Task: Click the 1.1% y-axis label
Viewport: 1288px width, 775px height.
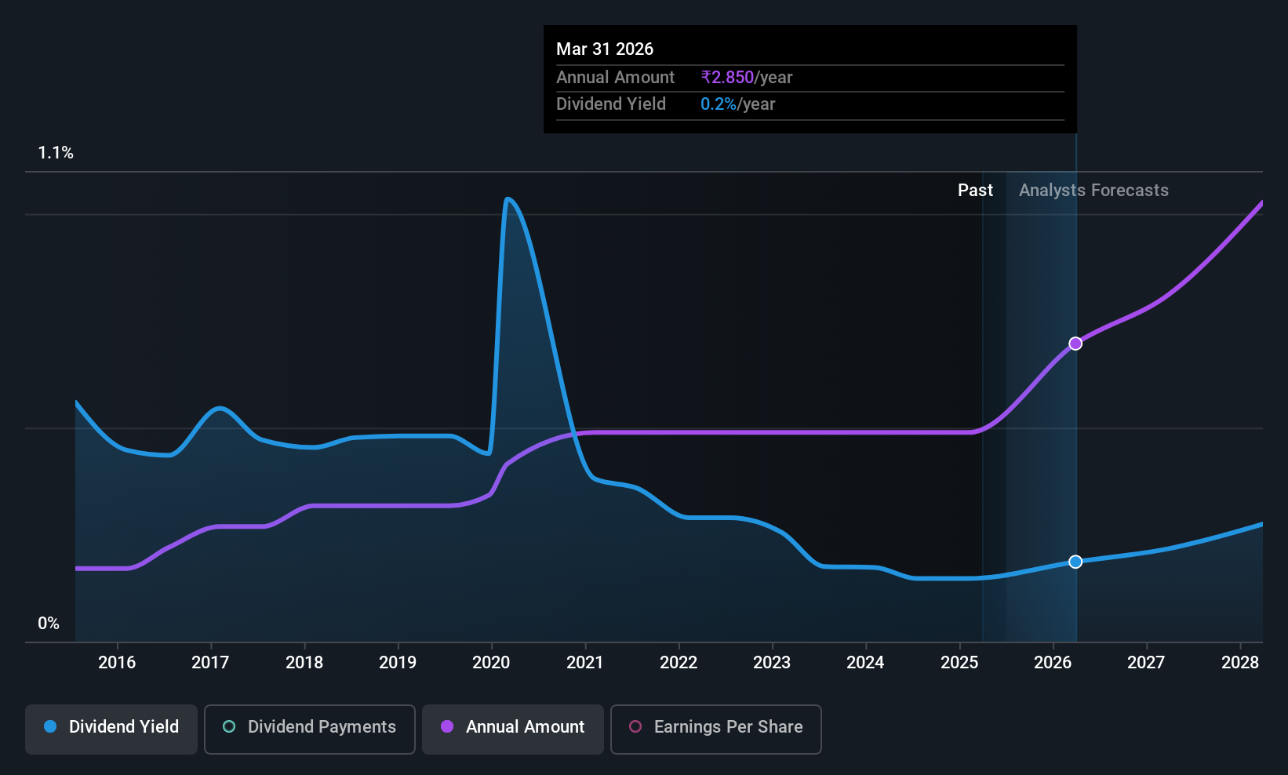Action: pos(56,153)
